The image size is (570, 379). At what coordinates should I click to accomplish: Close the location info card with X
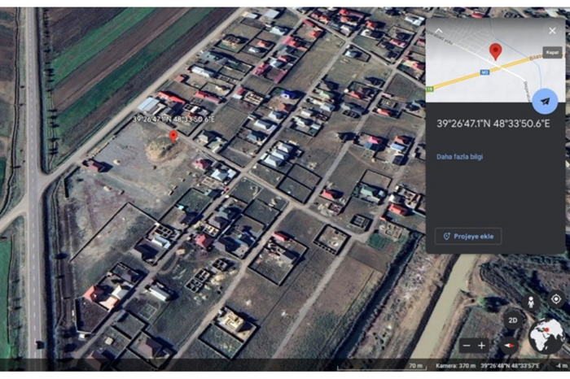click(x=552, y=31)
